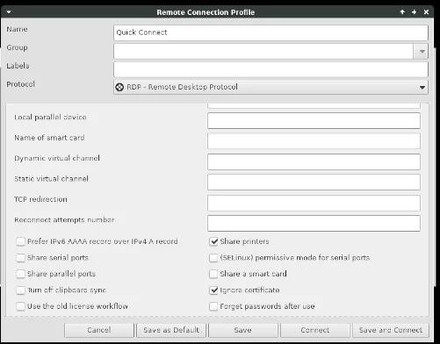
Task: Uncheck Share printers
Action: click(213, 241)
